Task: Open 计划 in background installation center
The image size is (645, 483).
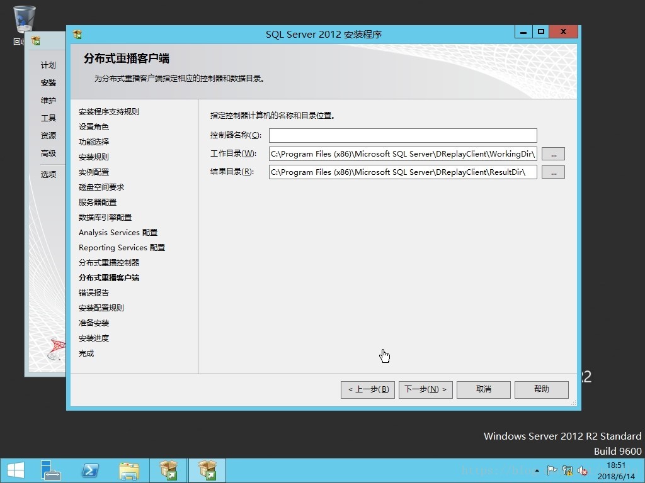Action: coord(48,65)
